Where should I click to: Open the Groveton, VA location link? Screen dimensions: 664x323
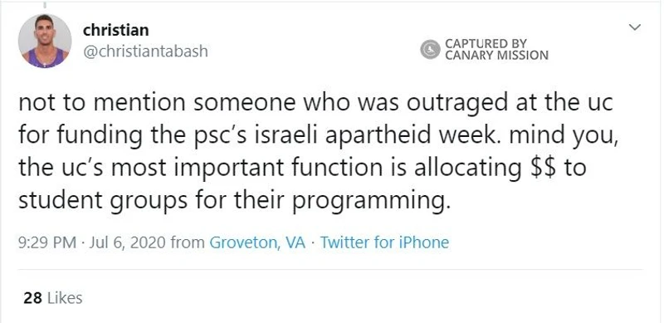[x=257, y=242]
